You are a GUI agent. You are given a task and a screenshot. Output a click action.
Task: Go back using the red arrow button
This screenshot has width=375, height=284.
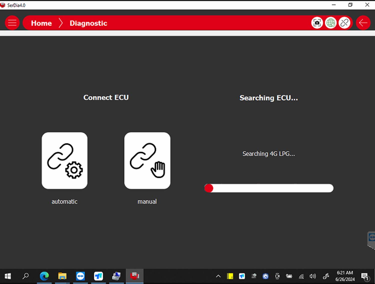(x=363, y=23)
